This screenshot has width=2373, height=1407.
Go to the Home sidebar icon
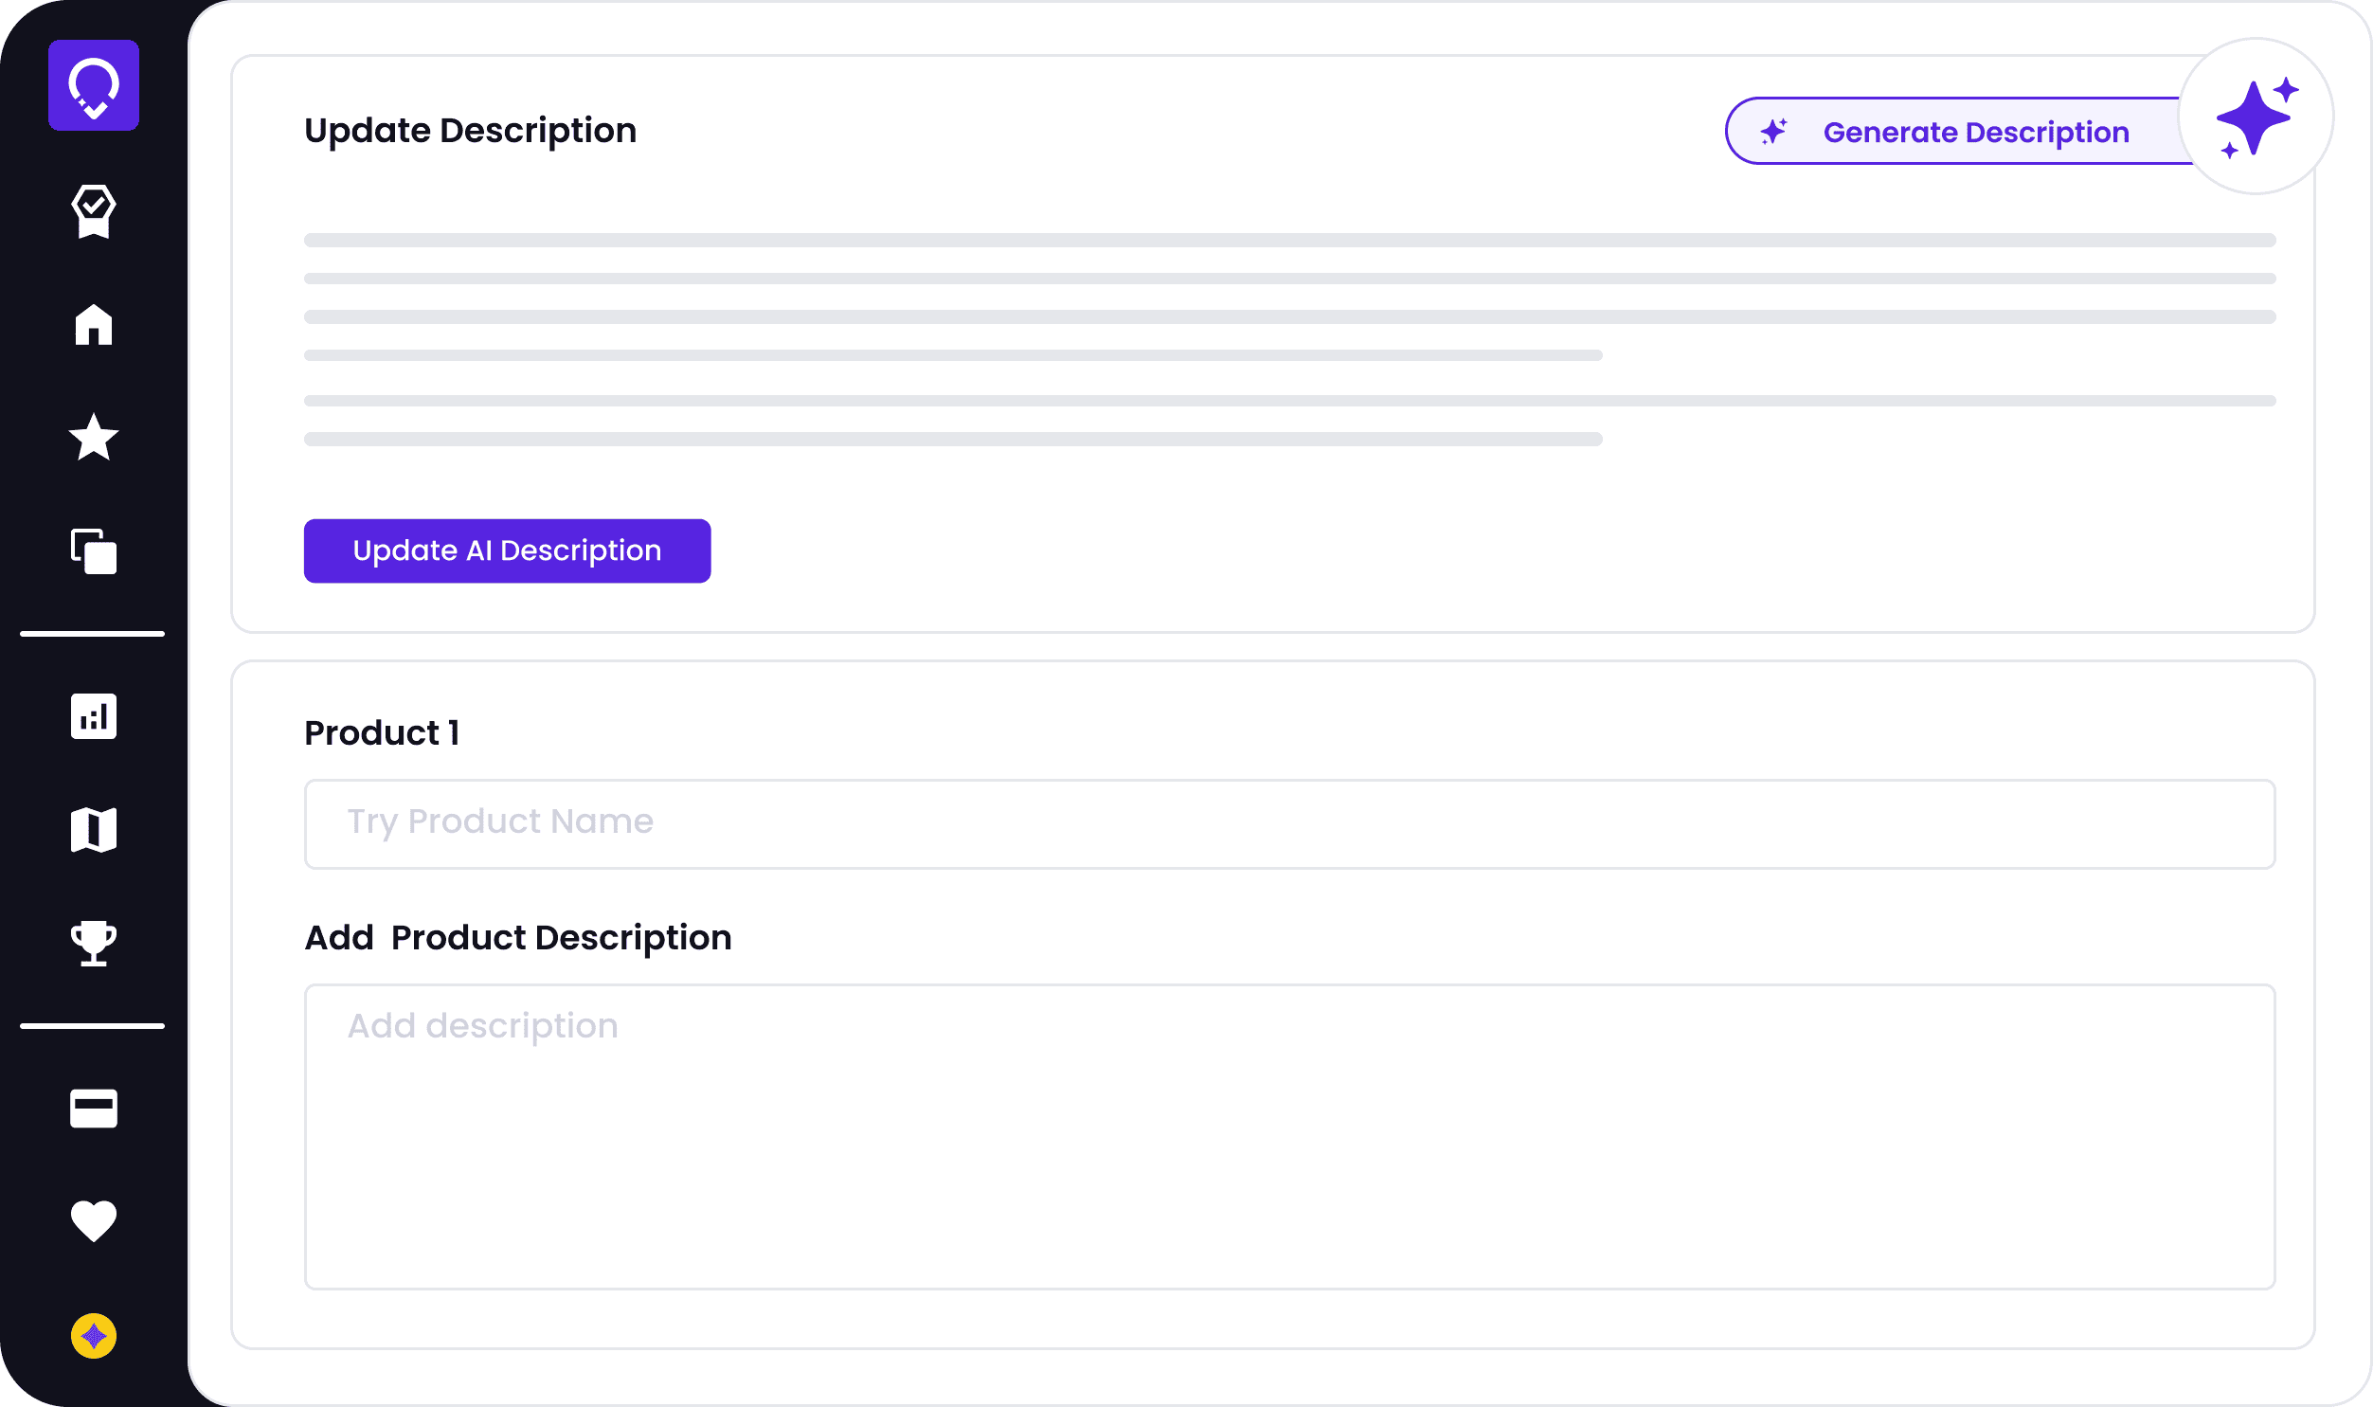[x=94, y=325]
